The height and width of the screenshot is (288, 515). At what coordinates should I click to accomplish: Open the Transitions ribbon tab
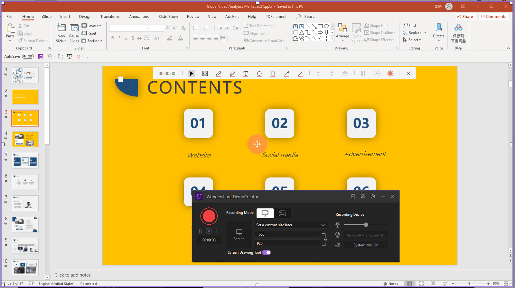point(110,16)
